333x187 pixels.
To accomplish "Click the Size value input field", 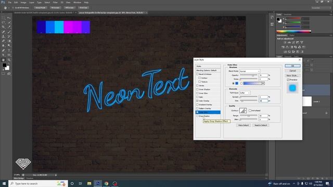I will click(263, 101).
